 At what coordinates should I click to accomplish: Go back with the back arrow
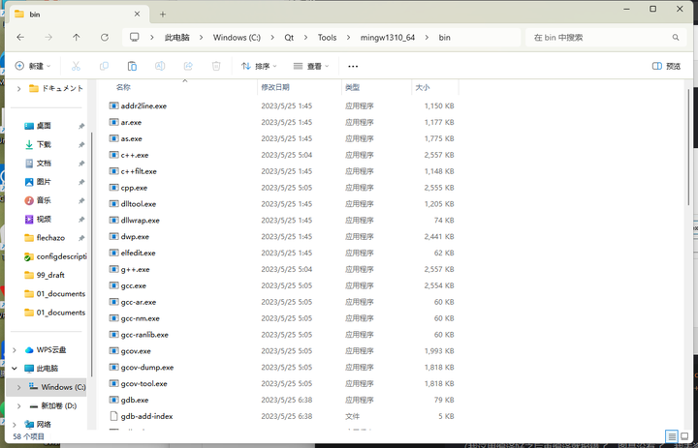click(x=20, y=38)
